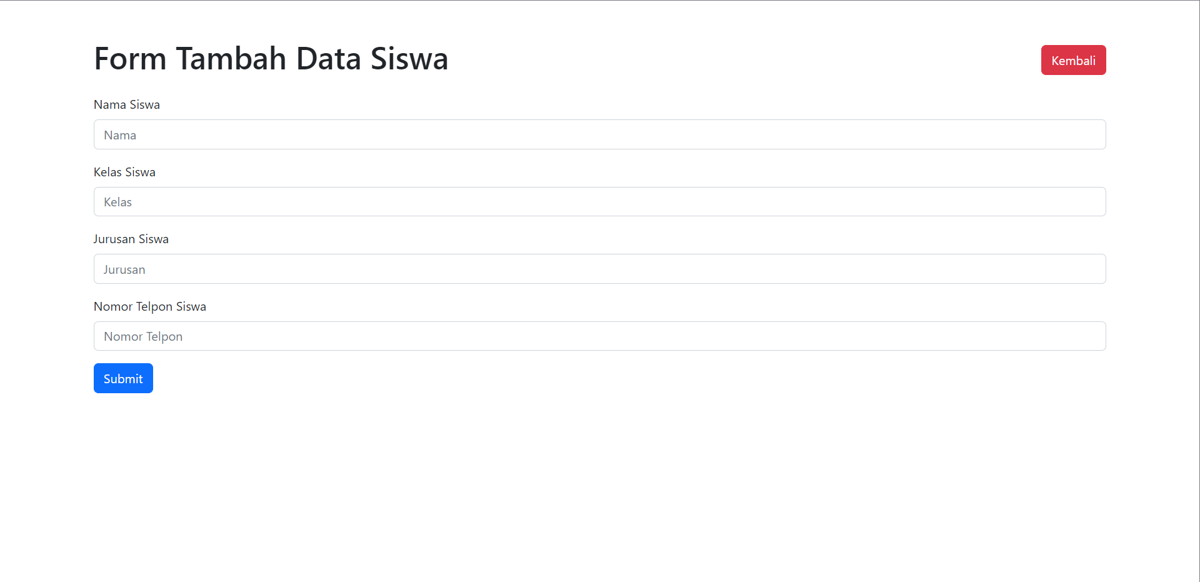Image resolution: width=1200 pixels, height=582 pixels.
Task: Click the "Form Tambah Data Siswa" heading
Action: 271,59
